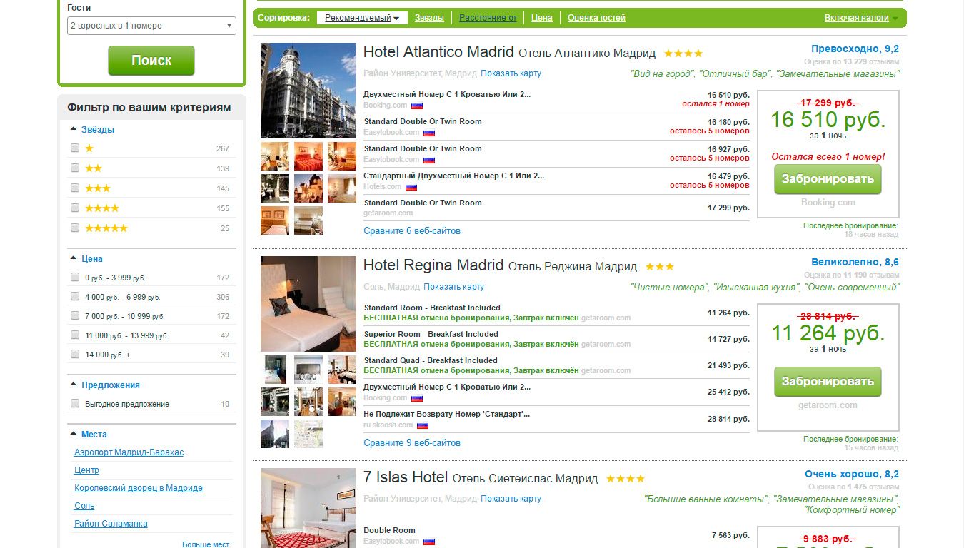Enable the five-star filter checkbox
Screen dimensions: 964x548
75,228
